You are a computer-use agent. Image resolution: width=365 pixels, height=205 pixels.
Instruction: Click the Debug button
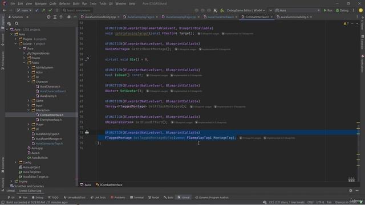[x=342, y=10]
